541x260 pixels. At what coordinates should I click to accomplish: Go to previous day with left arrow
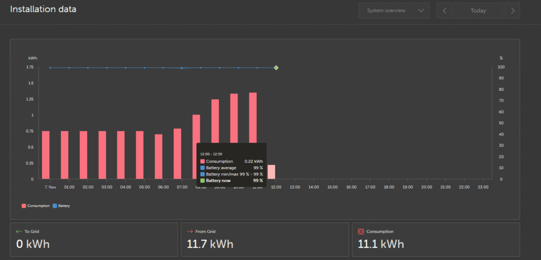pos(444,11)
